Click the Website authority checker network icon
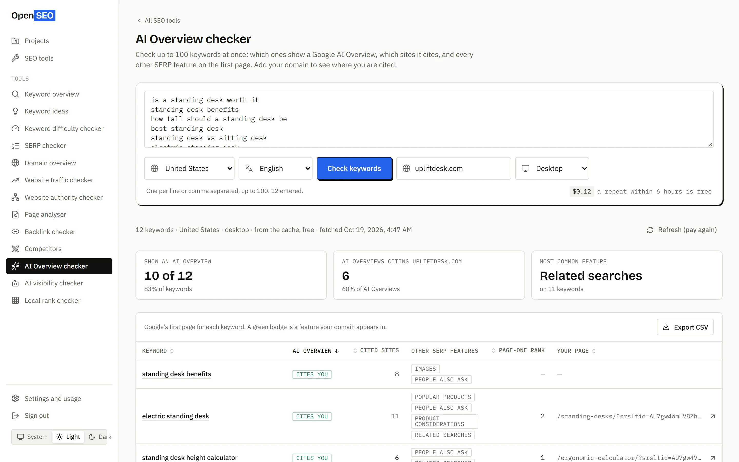 (15, 197)
